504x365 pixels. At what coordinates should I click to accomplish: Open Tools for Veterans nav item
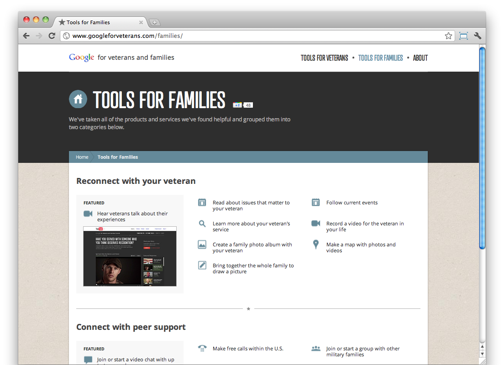(x=324, y=58)
